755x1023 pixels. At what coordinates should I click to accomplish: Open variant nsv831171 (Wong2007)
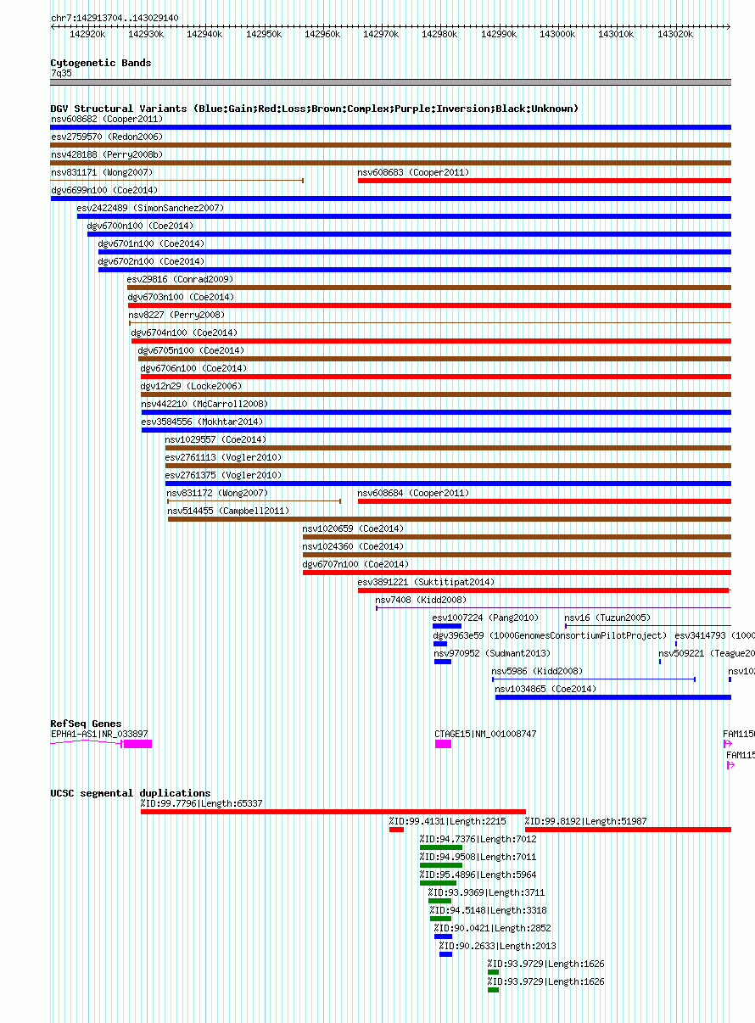click(x=101, y=172)
